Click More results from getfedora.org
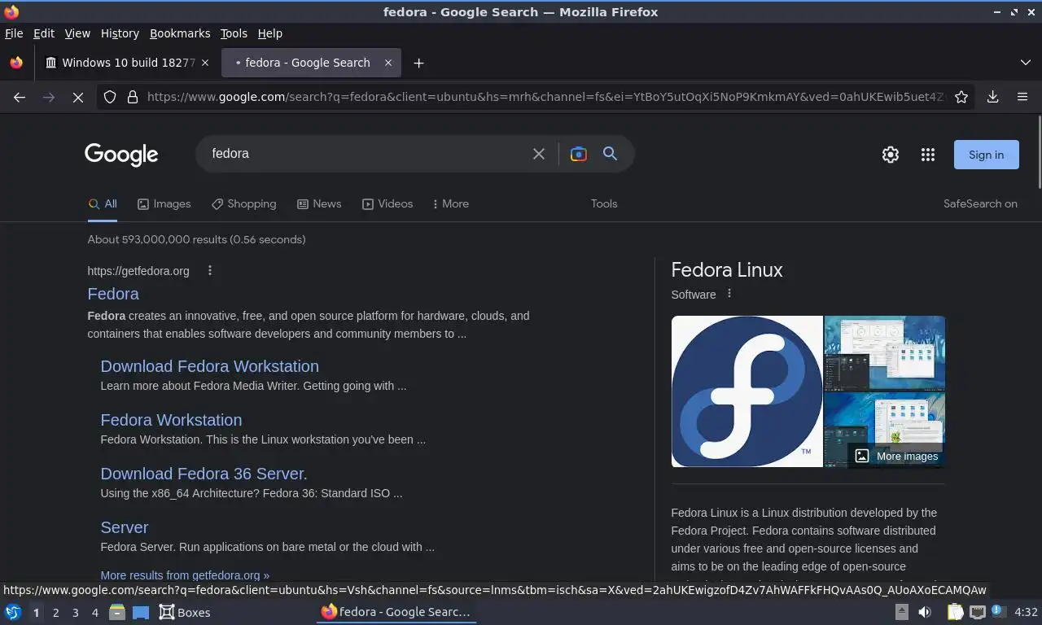 [185, 575]
